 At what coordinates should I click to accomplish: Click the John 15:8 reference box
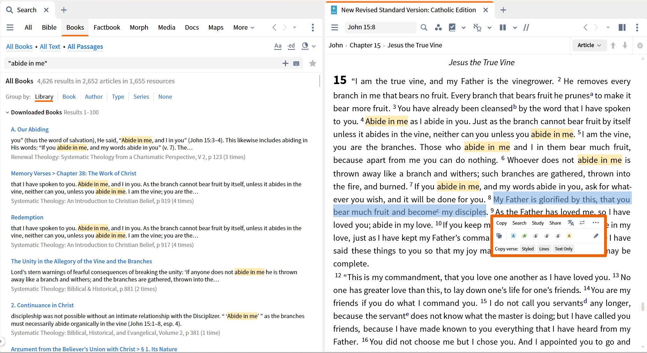tap(379, 28)
